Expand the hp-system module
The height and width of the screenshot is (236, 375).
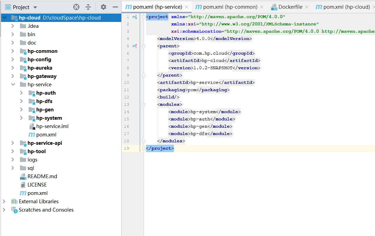(21, 118)
